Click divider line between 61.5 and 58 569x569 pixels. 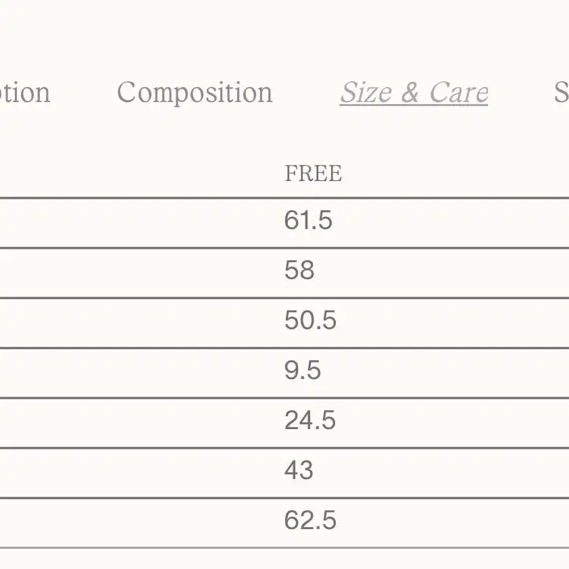(284, 248)
